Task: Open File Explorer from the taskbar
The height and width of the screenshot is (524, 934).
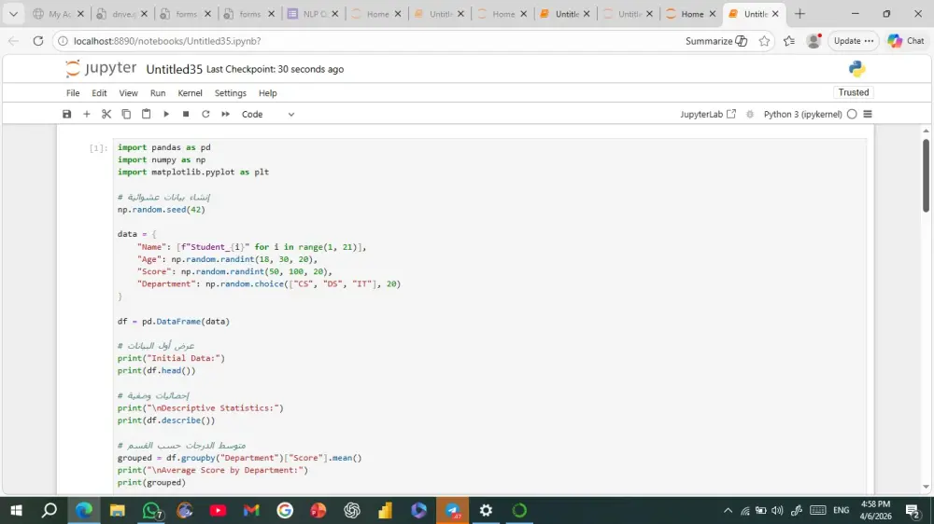Action: click(118, 510)
